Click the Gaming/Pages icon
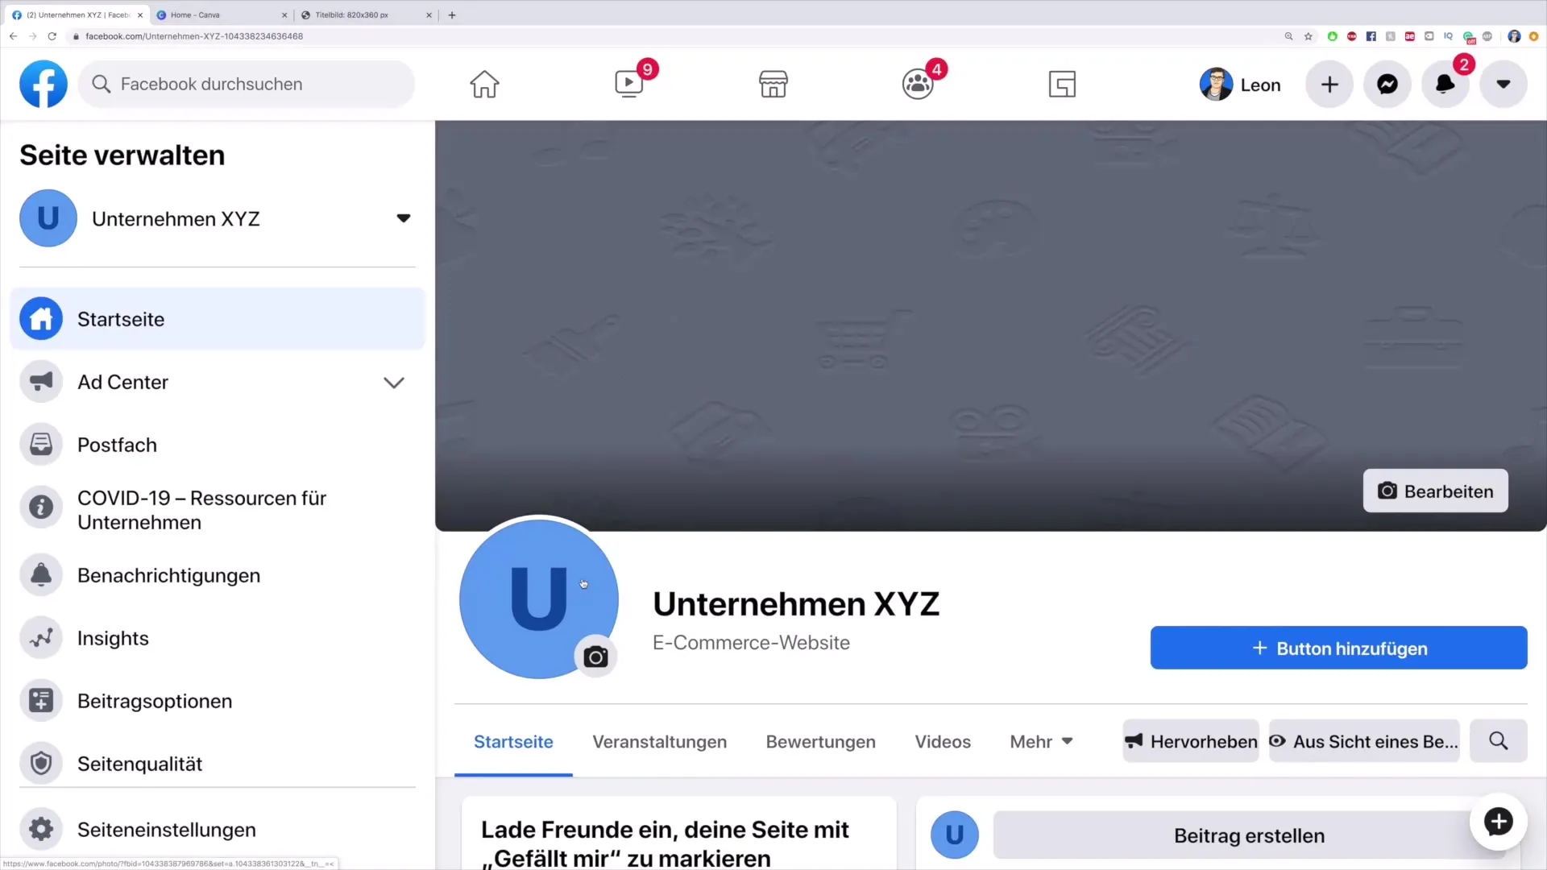The width and height of the screenshot is (1547, 870). pyautogui.click(x=1061, y=84)
